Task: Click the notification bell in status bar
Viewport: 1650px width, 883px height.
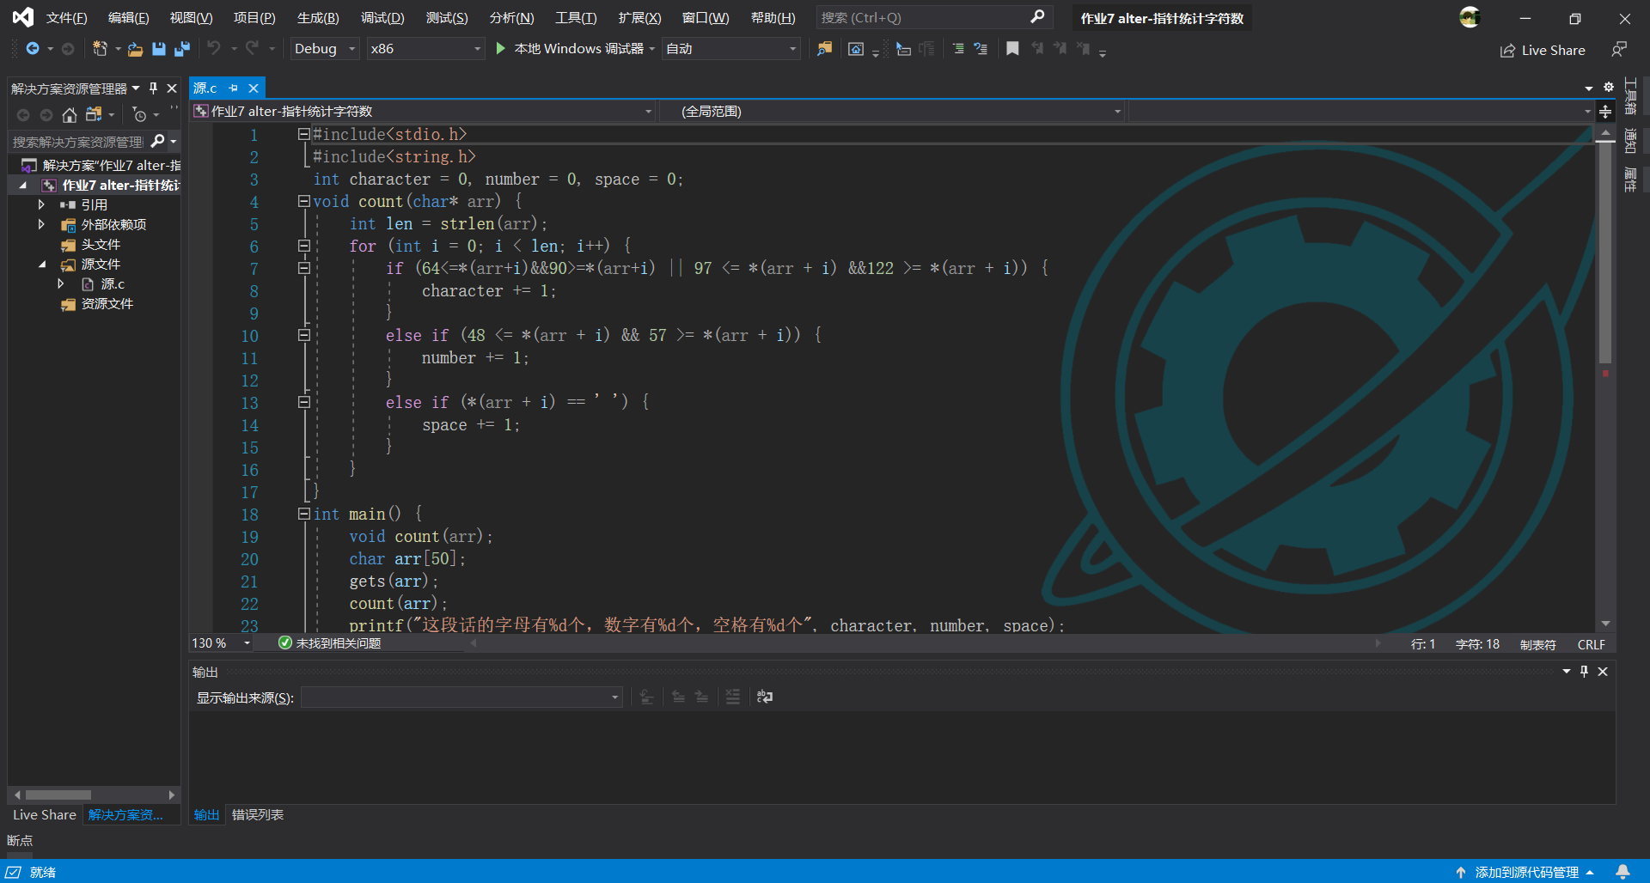Action: point(1622,872)
